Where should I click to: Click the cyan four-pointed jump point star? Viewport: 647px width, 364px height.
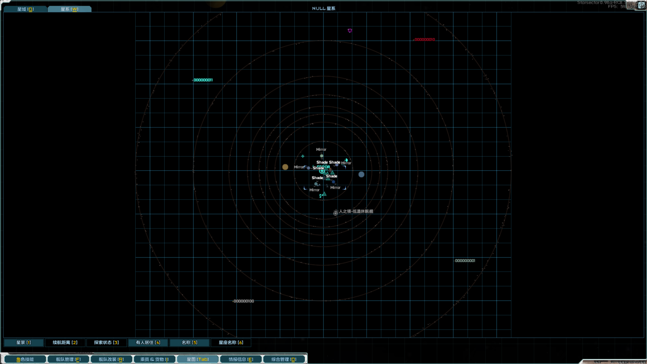[x=303, y=156]
